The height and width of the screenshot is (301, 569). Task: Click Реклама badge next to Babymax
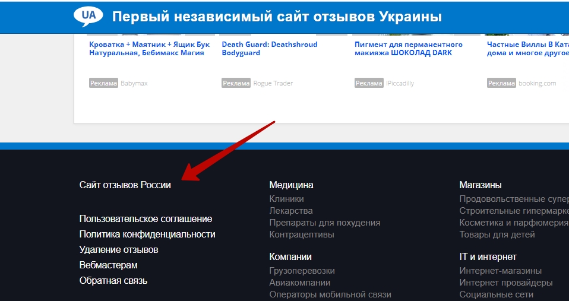(x=104, y=83)
